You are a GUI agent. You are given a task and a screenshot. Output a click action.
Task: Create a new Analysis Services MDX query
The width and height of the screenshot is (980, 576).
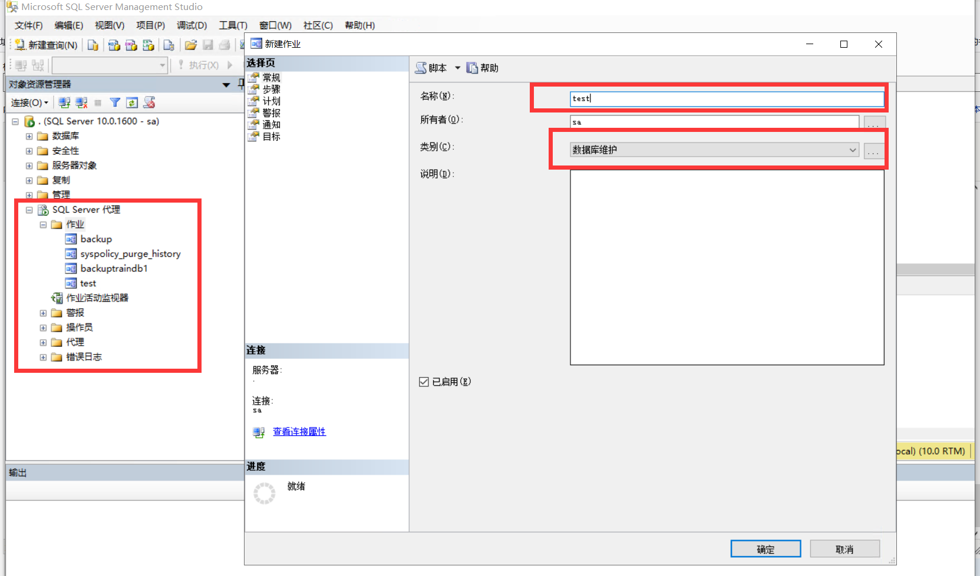click(114, 45)
